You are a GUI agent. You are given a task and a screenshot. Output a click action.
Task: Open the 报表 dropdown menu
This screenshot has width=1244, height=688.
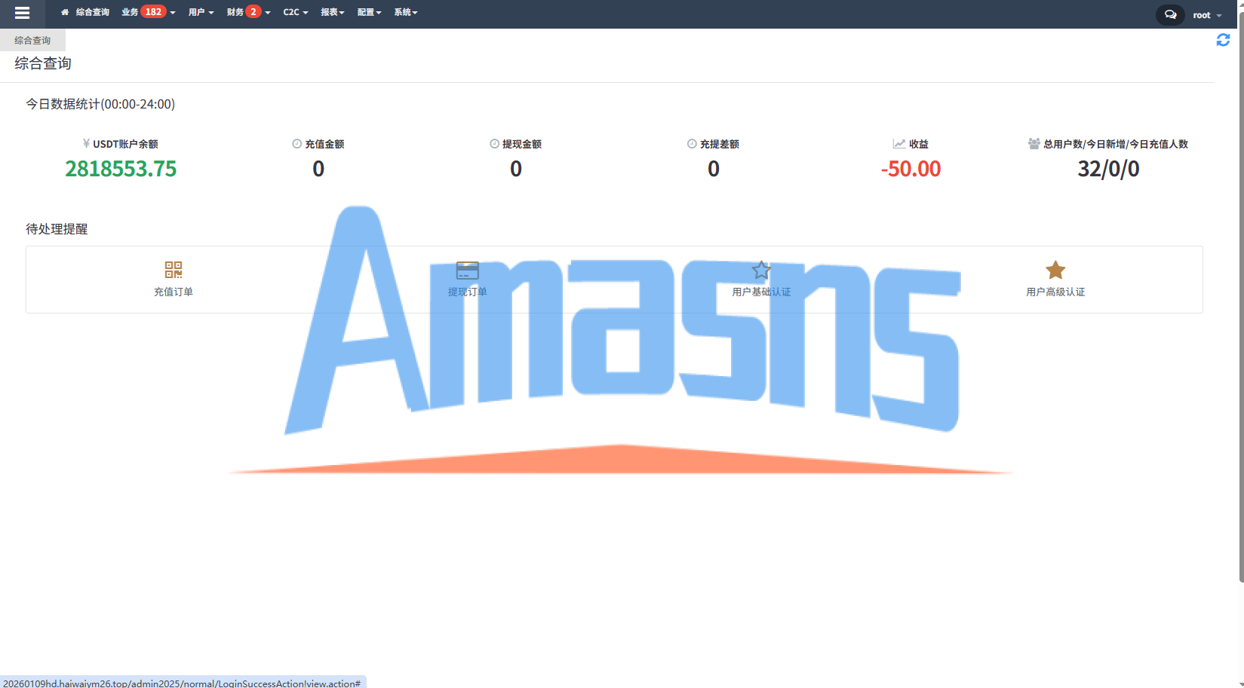coord(333,12)
